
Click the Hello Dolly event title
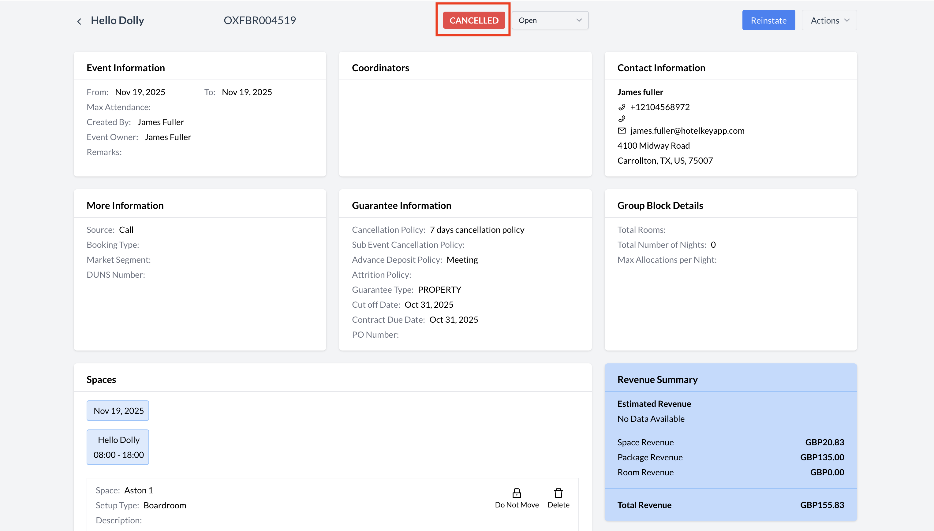[x=118, y=20]
